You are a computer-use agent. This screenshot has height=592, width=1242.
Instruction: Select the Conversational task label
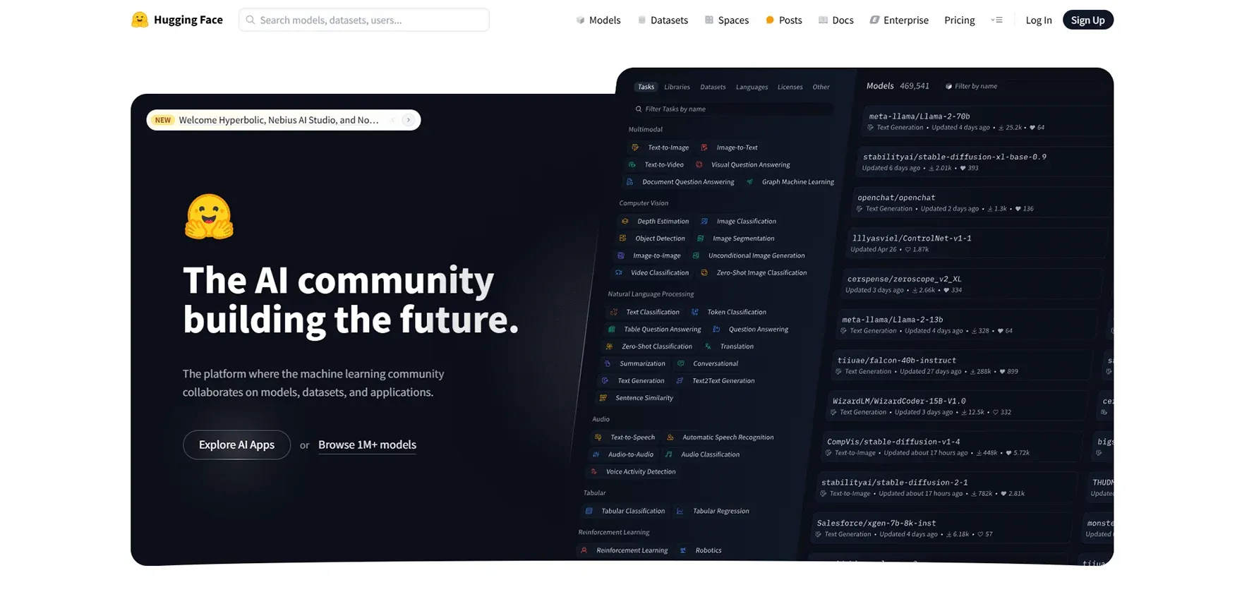click(x=716, y=363)
